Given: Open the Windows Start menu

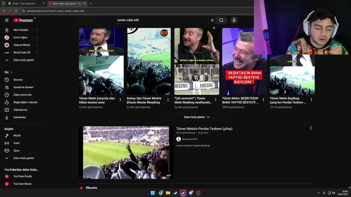Looking at the screenshot, I should point(153,193).
